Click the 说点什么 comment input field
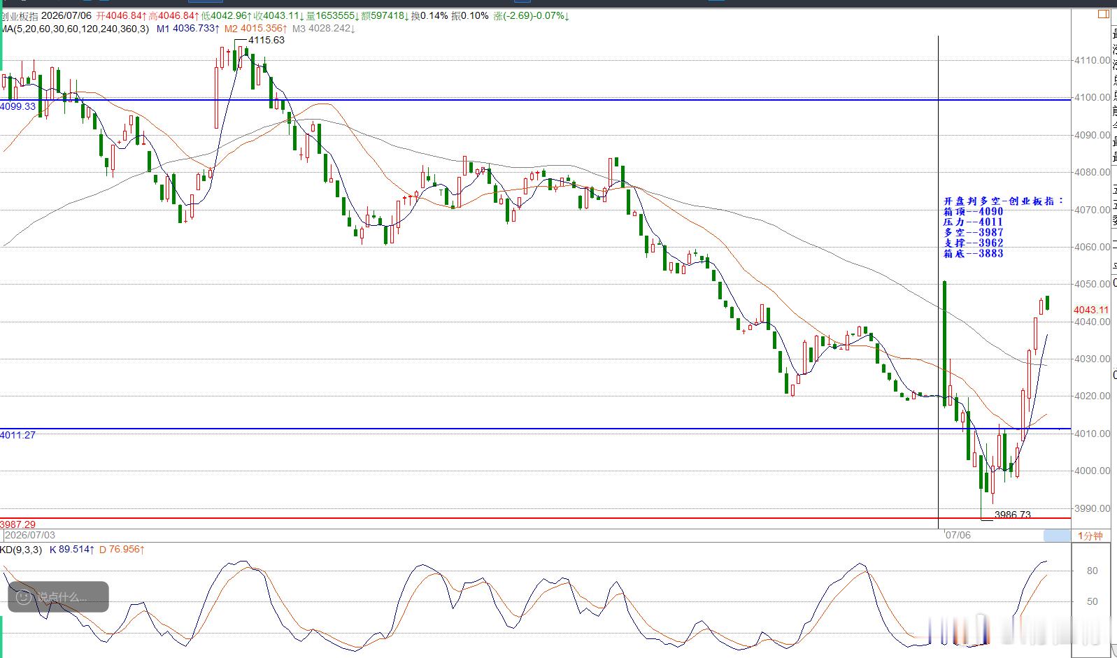Screen dimensions: 1117x658 pos(58,597)
